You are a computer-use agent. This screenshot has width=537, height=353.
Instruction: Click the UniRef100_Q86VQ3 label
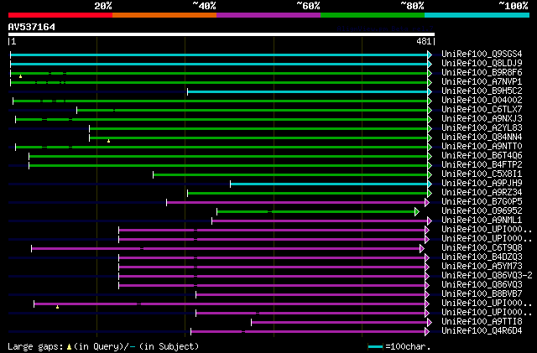[x=482, y=285]
